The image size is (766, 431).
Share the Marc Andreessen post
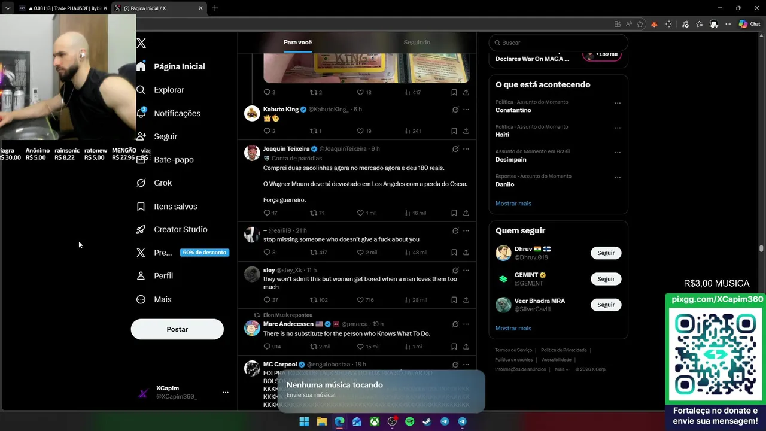pyautogui.click(x=466, y=347)
